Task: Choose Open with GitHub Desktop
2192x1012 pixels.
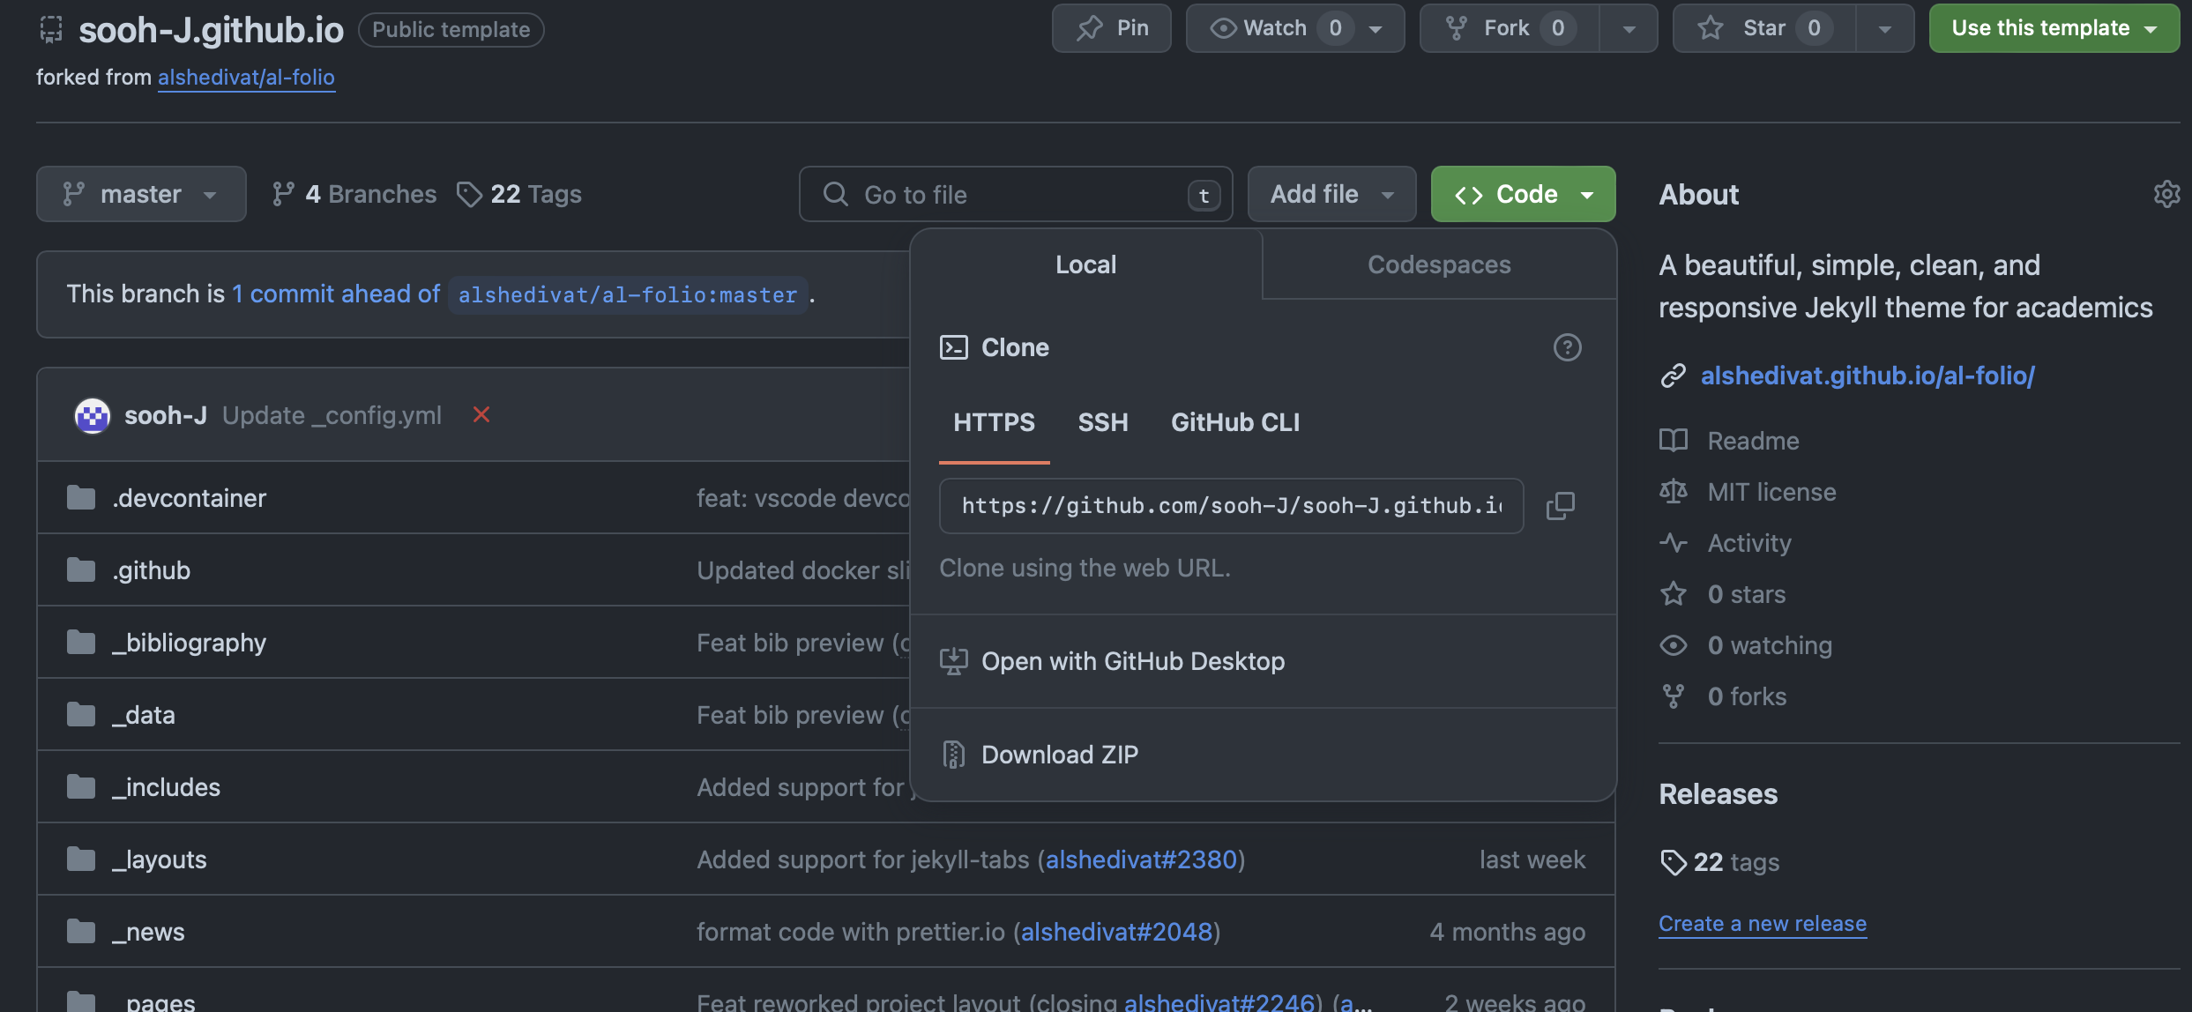Action: [x=1132, y=661]
